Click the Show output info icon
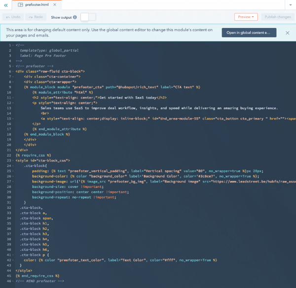296x288 pixels. (x=75, y=17)
